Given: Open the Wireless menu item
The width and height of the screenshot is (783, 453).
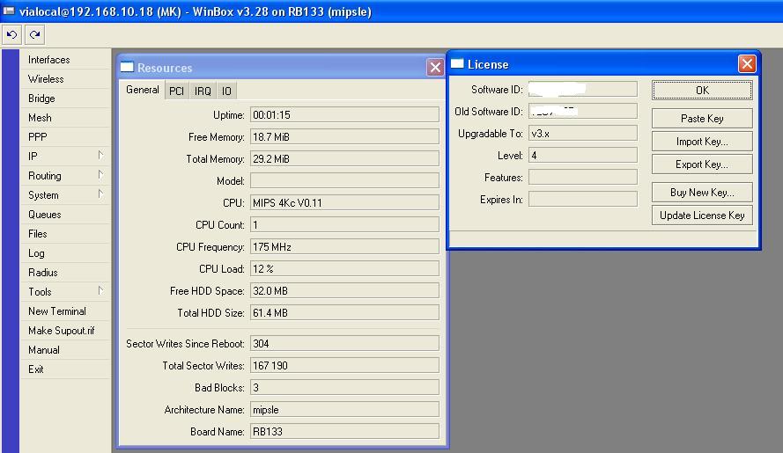Looking at the screenshot, I should (65, 79).
